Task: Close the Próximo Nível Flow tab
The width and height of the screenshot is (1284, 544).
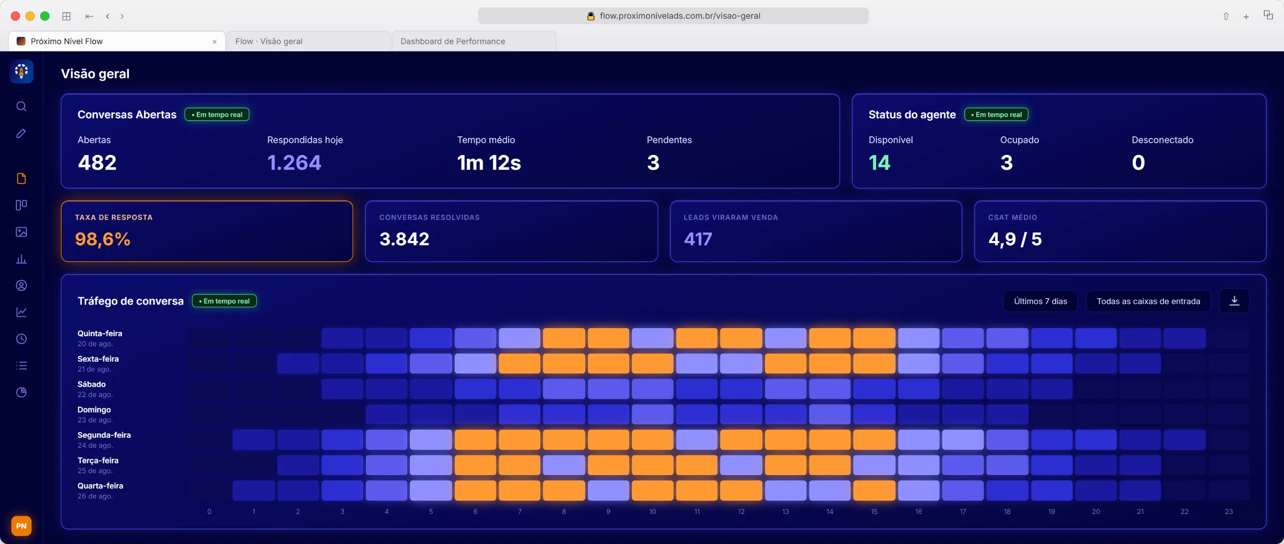Action: [215, 42]
